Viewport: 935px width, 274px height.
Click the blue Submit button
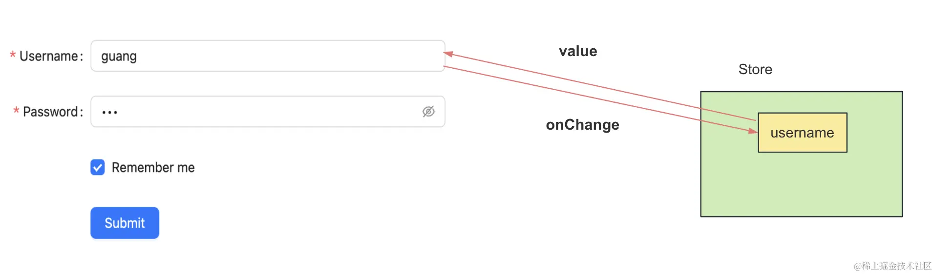coord(125,223)
